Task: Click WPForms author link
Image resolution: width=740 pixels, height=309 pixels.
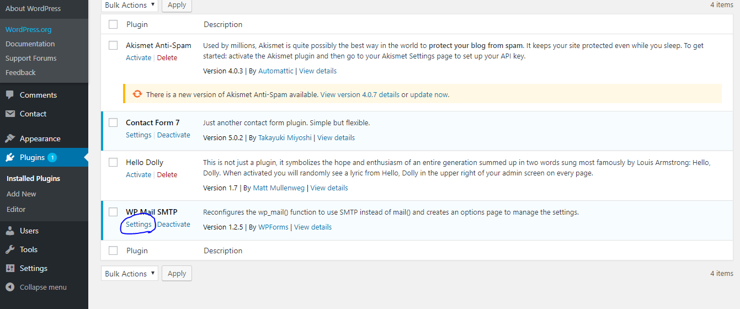Action: tap(274, 227)
